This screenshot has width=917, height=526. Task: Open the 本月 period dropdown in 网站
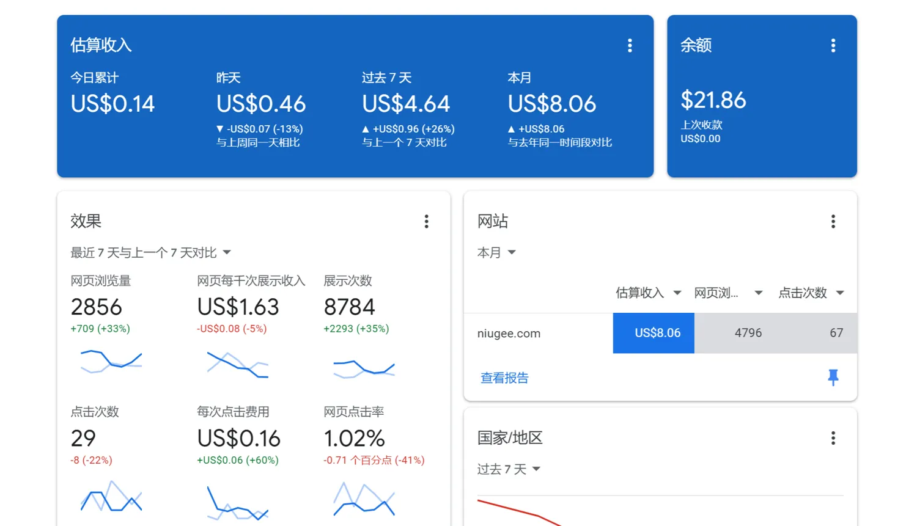[x=496, y=252]
